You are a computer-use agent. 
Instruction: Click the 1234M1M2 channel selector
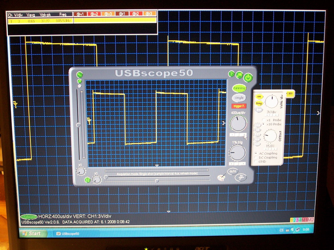pyautogui.click(x=302, y=220)
